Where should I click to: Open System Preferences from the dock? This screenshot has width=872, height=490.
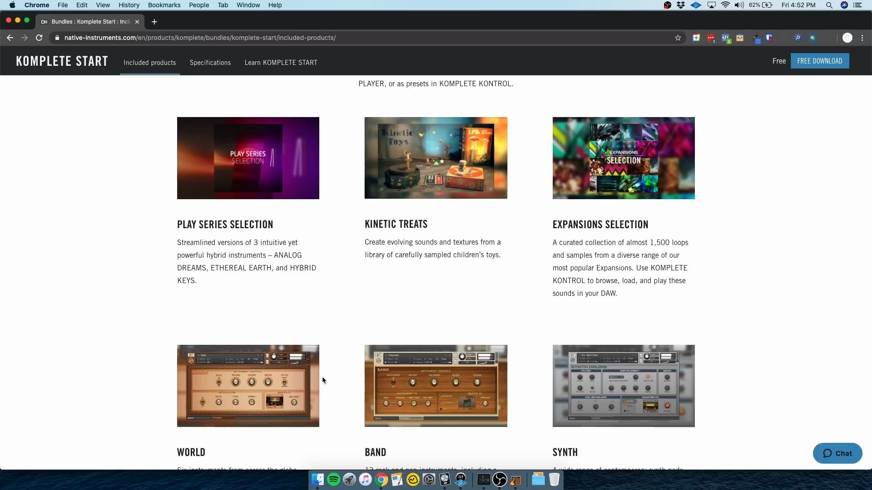(429, 480)
